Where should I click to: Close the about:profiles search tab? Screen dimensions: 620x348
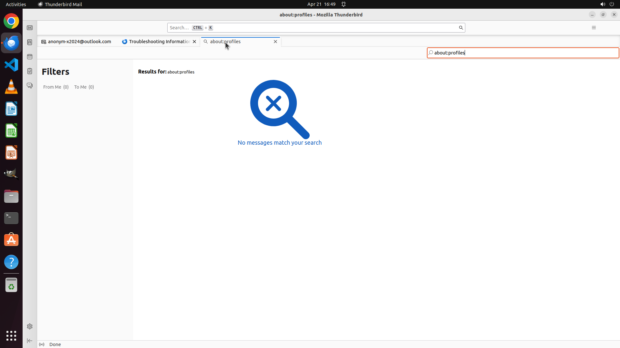click(x=275, y=42)
